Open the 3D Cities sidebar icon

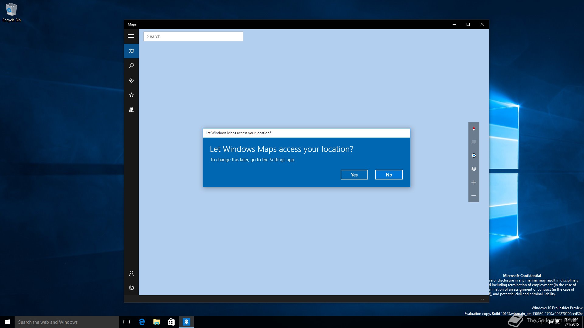point(131,109)
